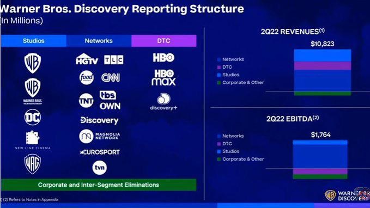Click the Refers to Notes in Appendix footnote
This screenshot has width=370, height=208.
tap(29, 199)
